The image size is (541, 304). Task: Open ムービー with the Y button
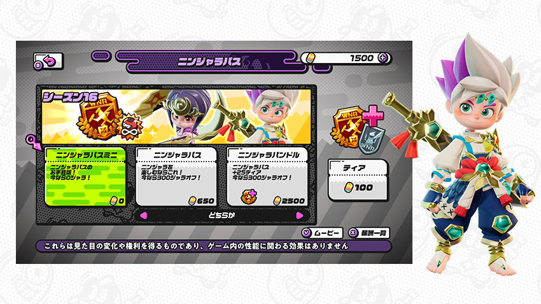coord(322,233)
